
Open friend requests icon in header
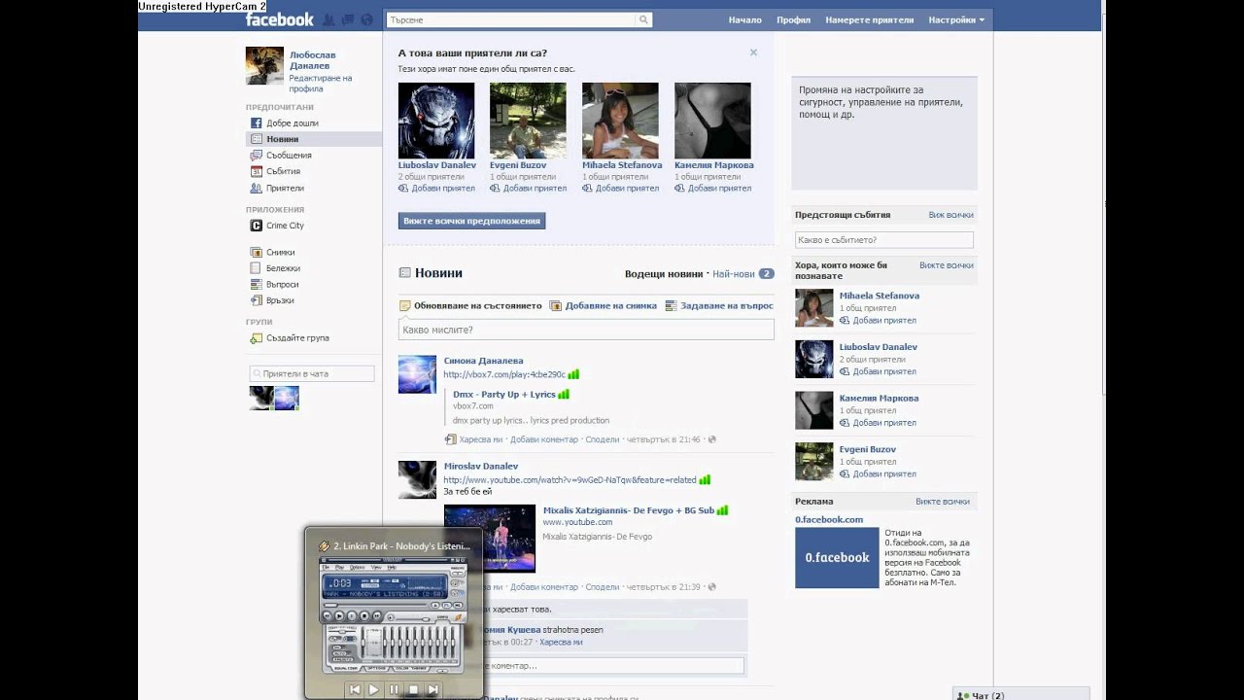click(x=328, y=19)
